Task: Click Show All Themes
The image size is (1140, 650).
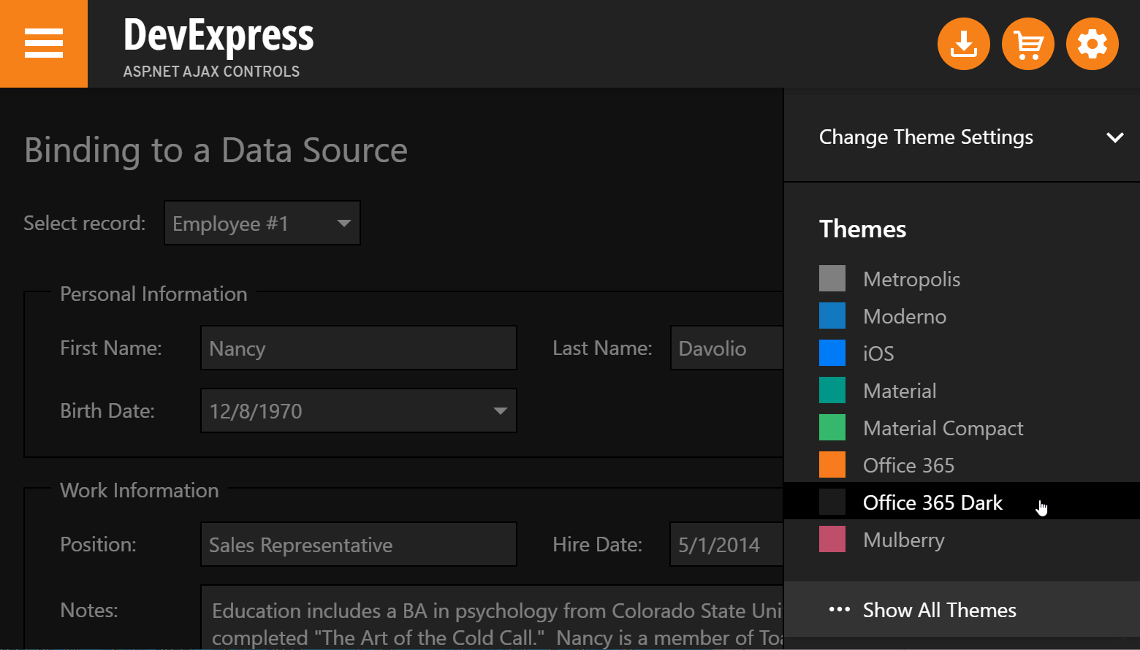Action: (x=962, y=610)
